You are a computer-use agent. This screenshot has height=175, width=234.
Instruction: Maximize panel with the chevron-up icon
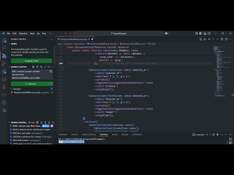tap(226, 135)
